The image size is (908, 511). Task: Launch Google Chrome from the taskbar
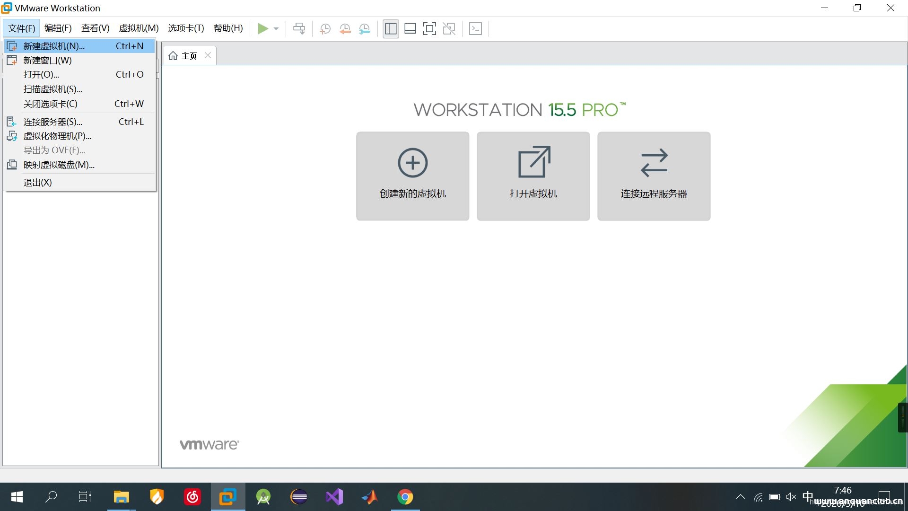[x=405, y=497]
